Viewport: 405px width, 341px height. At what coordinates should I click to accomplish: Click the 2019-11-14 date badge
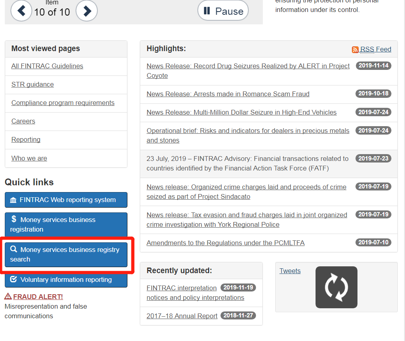pyautogui.click(x=373, y=65)
